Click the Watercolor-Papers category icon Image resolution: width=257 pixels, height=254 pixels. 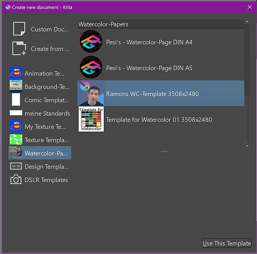coord(16,153)
